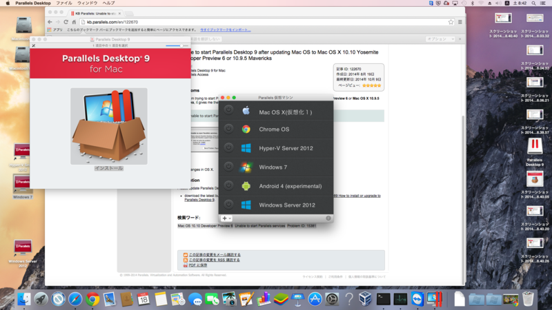This screenshot has width=552, height=310.
Task: Toggle power for Mac OS X virtual machine
Action: pyautogui.click(x=228, y=110)
